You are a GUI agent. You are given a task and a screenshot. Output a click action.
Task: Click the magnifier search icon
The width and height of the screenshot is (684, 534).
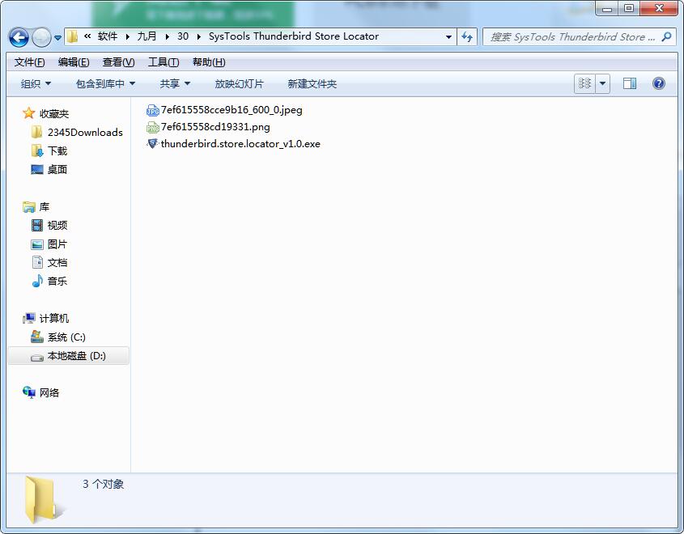point(666,37)
